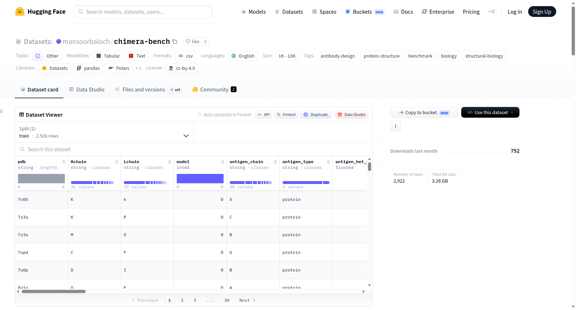Click the Hugging Face logo icon
Viewport: 576px width, 310px height.
click(20, 12)
